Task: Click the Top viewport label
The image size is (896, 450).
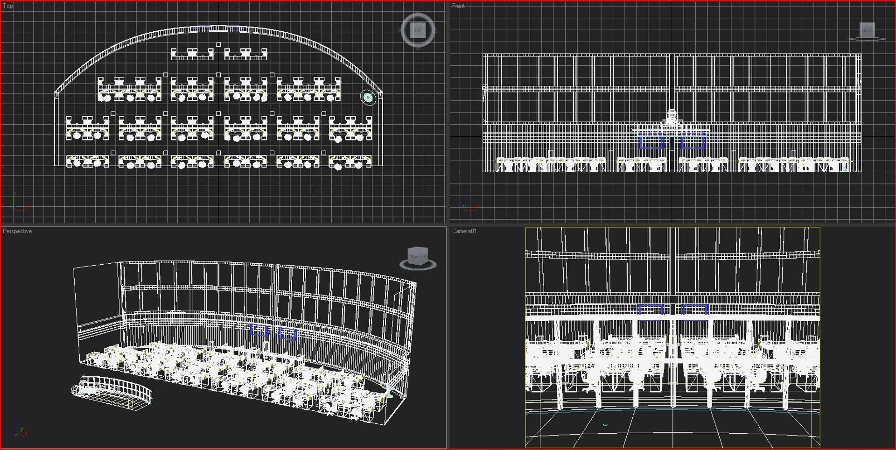Action: tap(8, 6)
